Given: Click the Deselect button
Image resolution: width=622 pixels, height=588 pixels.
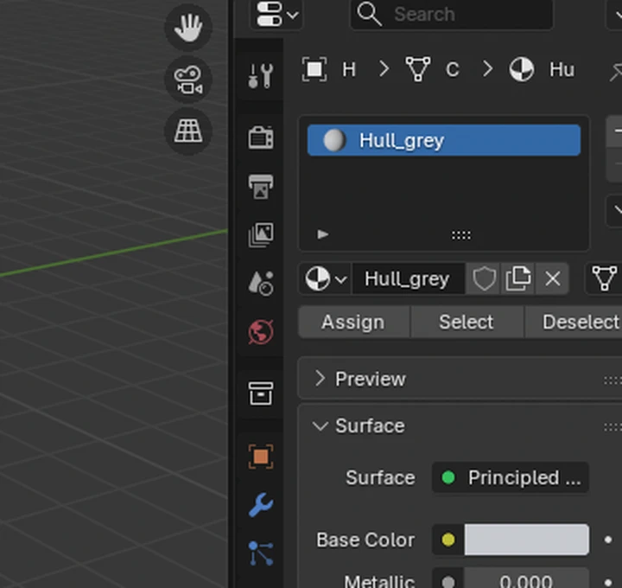Looking at the screenshot, I should tap(574, 322).
